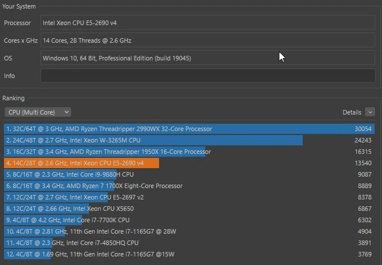Viewport: 382px width, 265px height.
Task: Expand the Details chevron button
Action: (370, 112)
